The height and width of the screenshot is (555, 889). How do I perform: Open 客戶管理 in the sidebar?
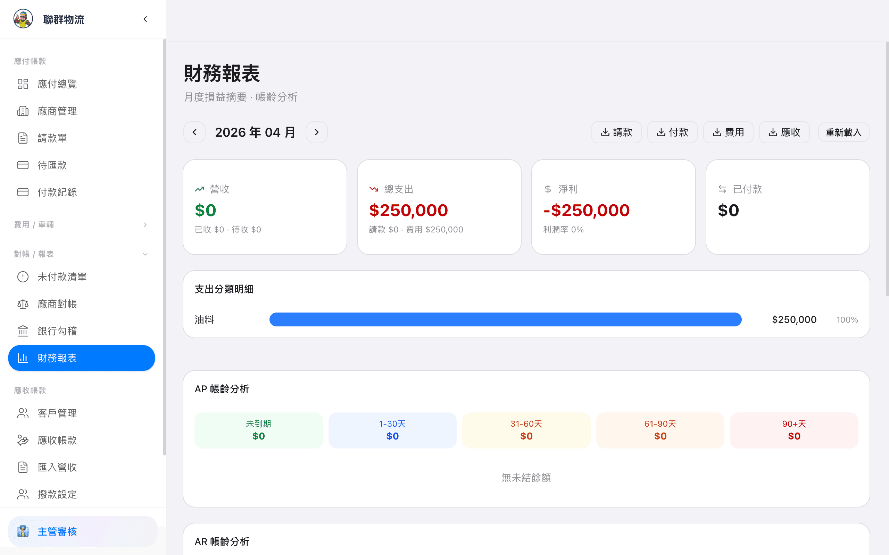[57, 413]
